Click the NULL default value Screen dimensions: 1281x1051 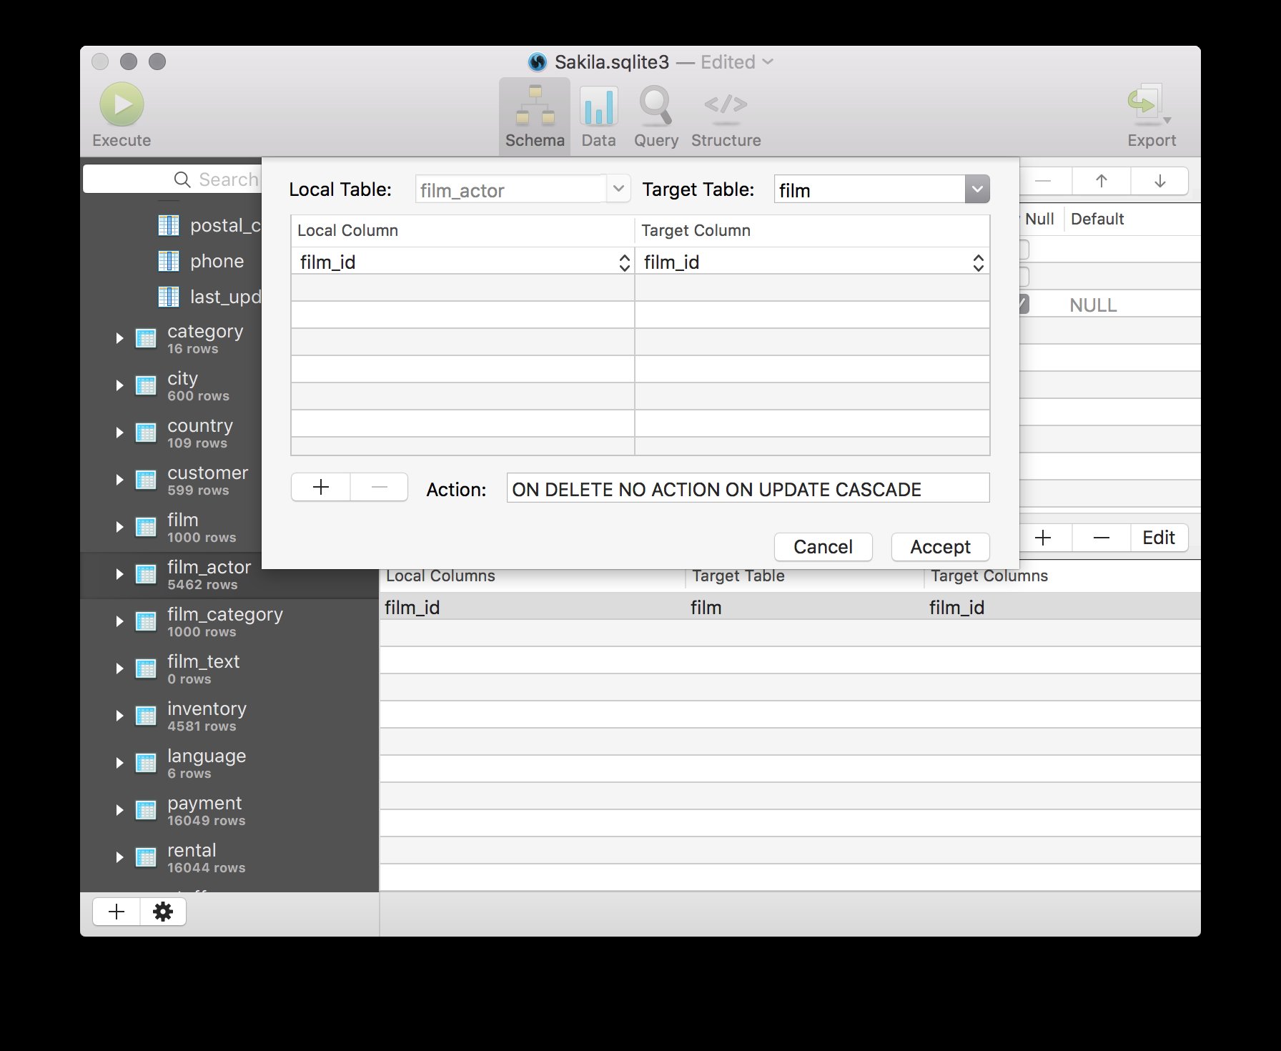(1093, 305)
